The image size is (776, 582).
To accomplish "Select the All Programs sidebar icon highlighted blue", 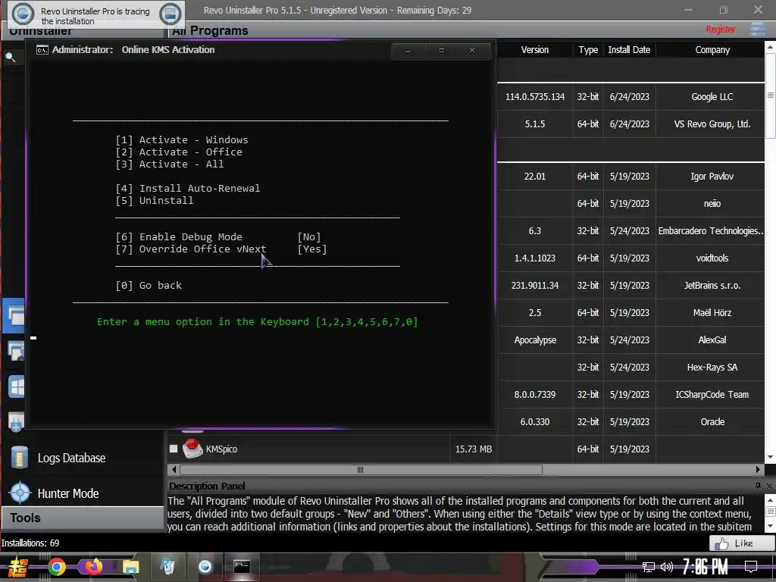I will point(14,315).
